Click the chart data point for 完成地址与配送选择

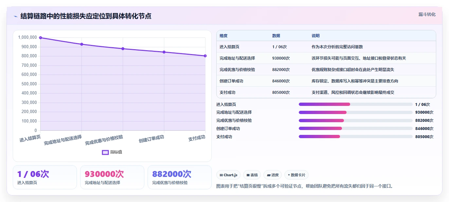(x=82, y=44)
